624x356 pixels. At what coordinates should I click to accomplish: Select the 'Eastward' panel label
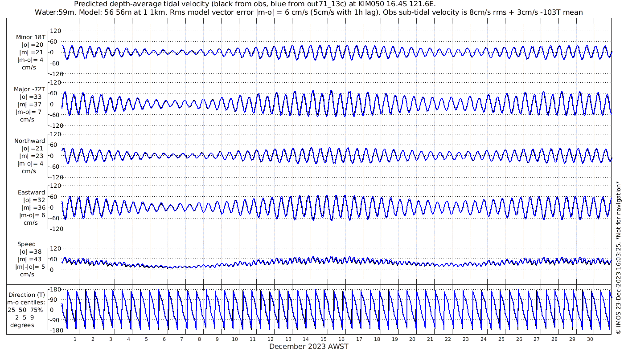(31, 193)
